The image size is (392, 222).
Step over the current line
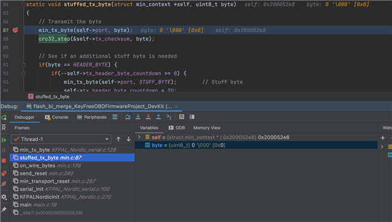coord(128,117)
